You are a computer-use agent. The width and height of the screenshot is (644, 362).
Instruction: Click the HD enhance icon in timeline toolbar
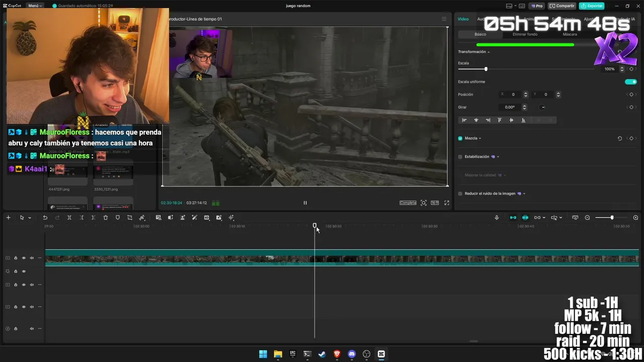pyautogui.click(x=207, y=218)
